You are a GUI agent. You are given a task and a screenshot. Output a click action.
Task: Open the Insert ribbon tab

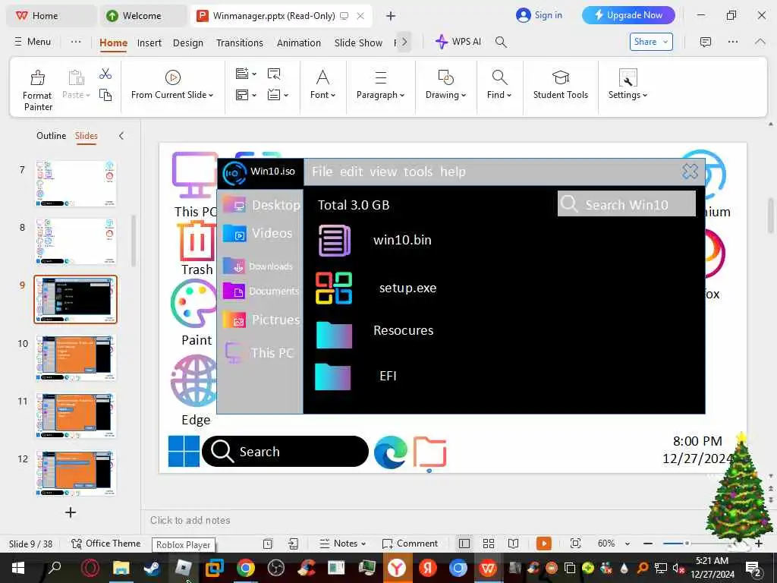point(149,43)
